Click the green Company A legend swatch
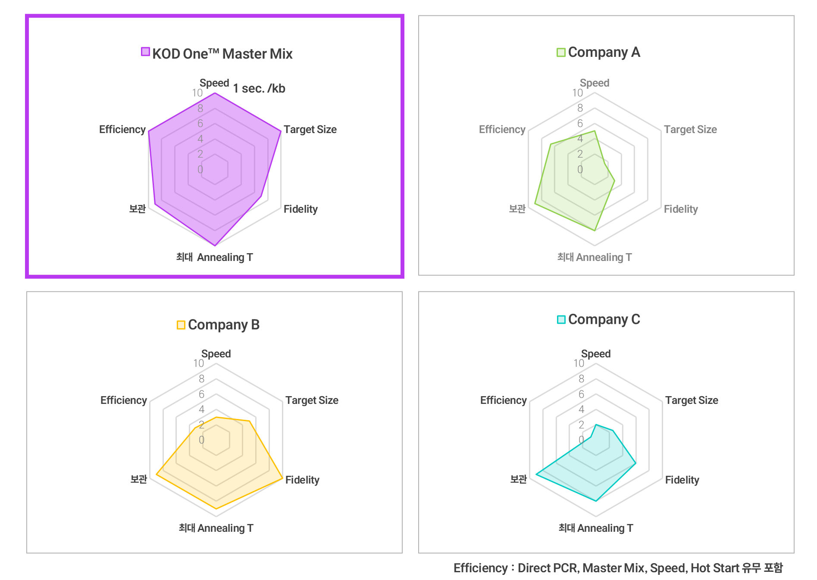This screenshot has height=580, width=817. [x=560, y=53]
